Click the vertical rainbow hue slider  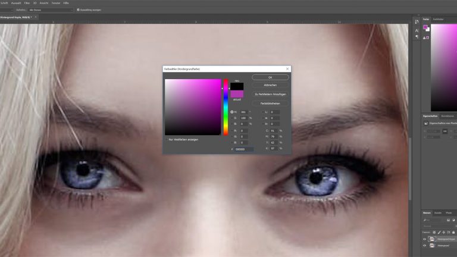click(x=226, y=107)
